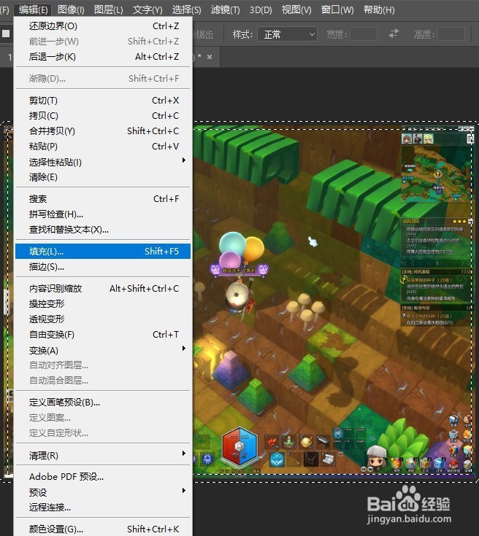Open the 3D(D) menu
This screenshot has width=479, height=536.
[x=261, y=9]
